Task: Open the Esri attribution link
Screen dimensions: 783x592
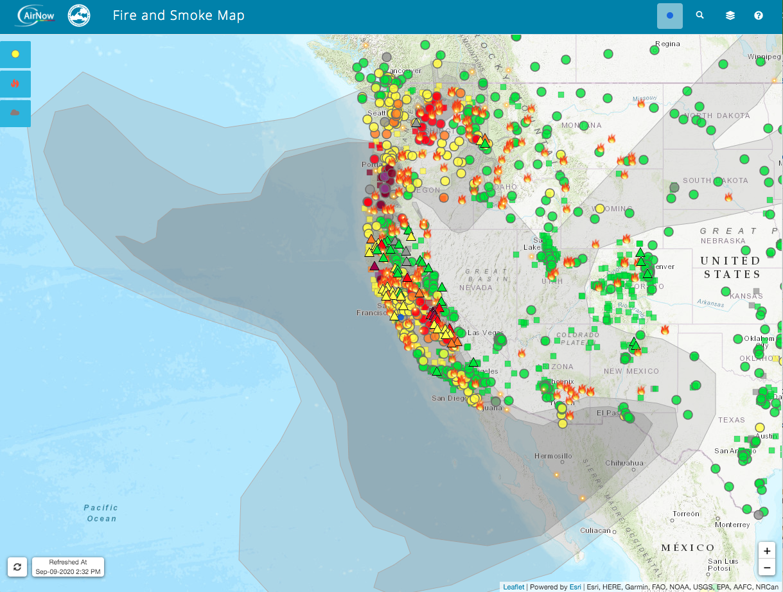Action: [576, 586]
